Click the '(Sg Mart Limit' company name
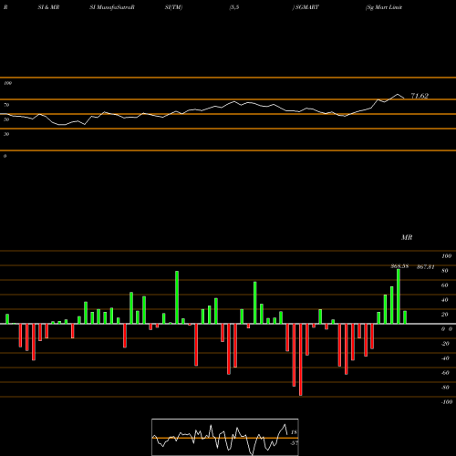Viewport: 456px width, 456px height. point(384,7)
